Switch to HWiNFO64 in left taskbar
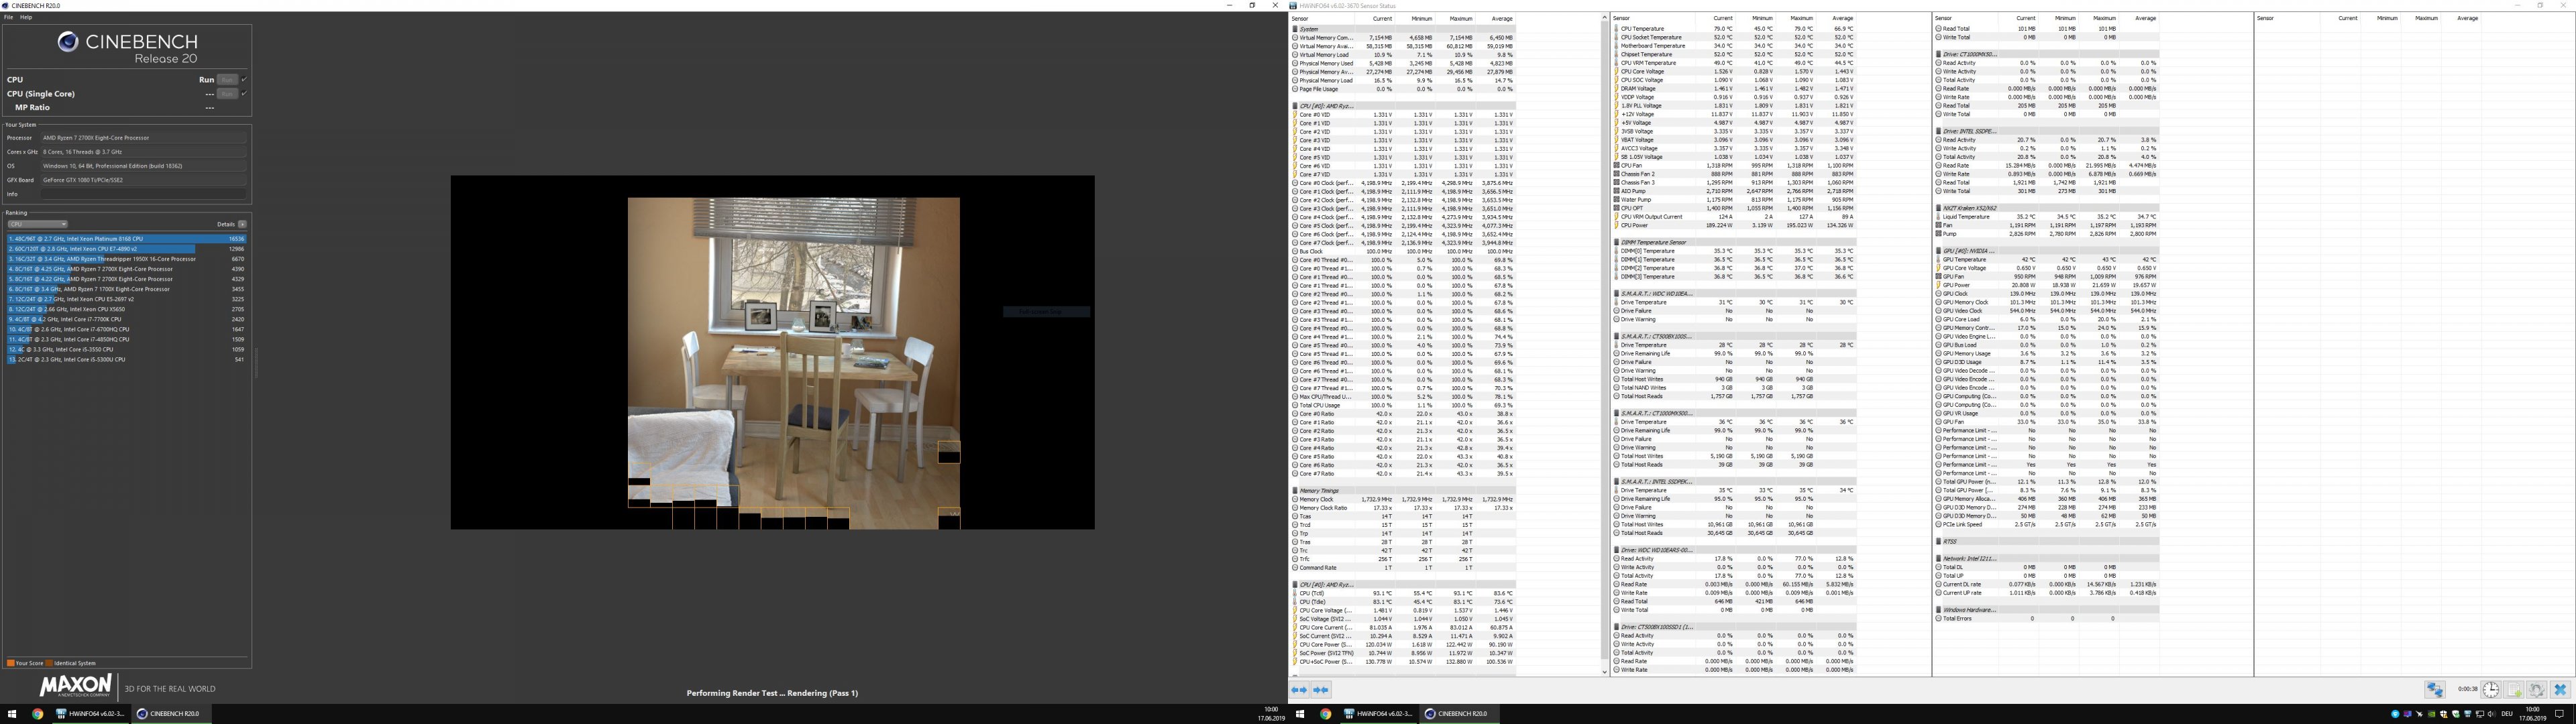Screen dimensions: 2576x724 pyautogui.click(x=90, y=714)
